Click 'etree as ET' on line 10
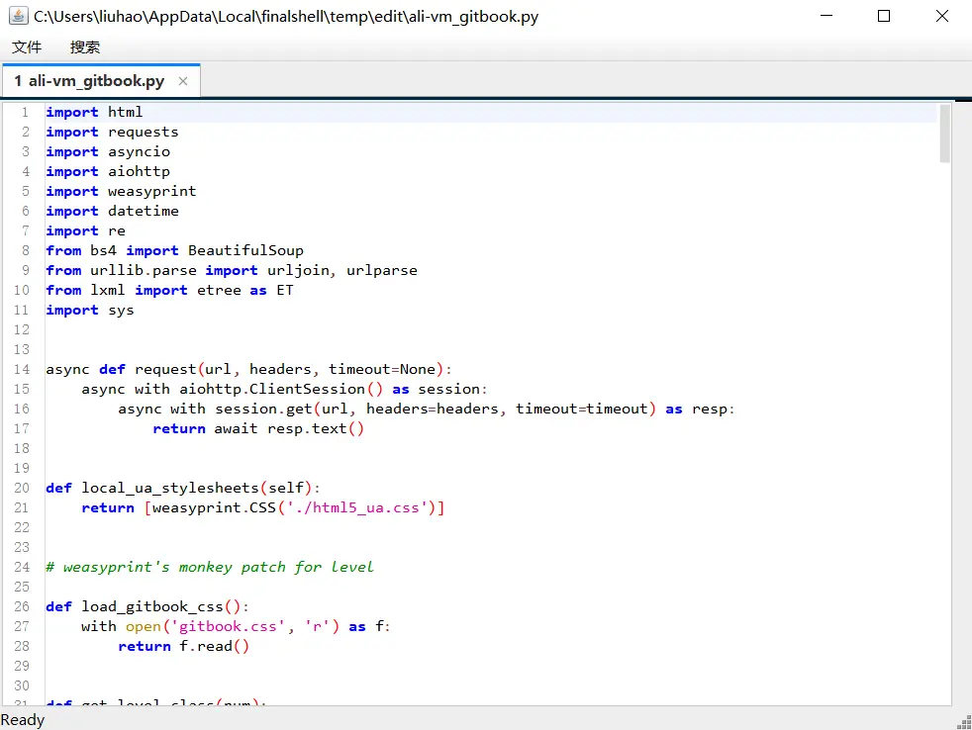The image size is (972, 730). [x=244, y=291]
